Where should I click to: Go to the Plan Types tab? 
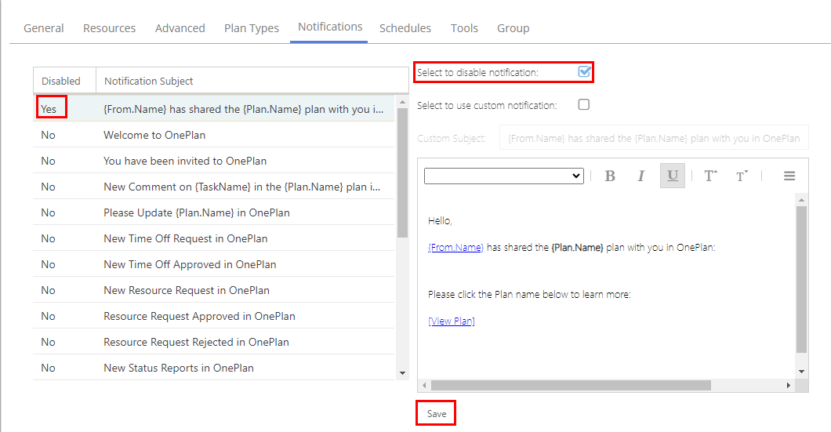point(251,28)
